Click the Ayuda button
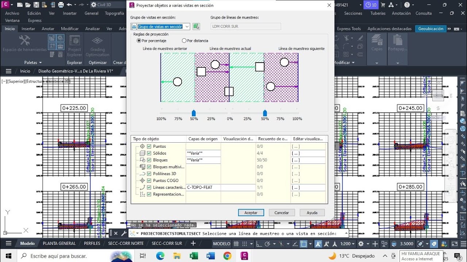The width and height of the screenshot is (467, 262). coord(312,213)
